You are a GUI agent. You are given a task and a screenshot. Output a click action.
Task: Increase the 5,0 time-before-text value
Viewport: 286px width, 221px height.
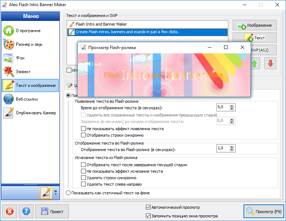232,106
